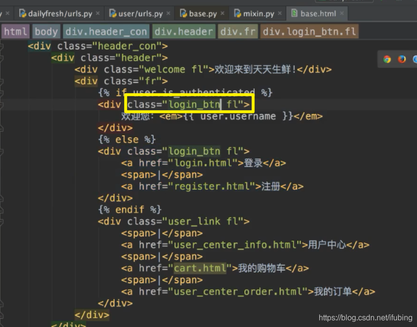Image resolution: width=417 pixels, height=327 pixels.
Task: Click the line div class="fr"
Action: pyautogui.click(x=121, y=81)
